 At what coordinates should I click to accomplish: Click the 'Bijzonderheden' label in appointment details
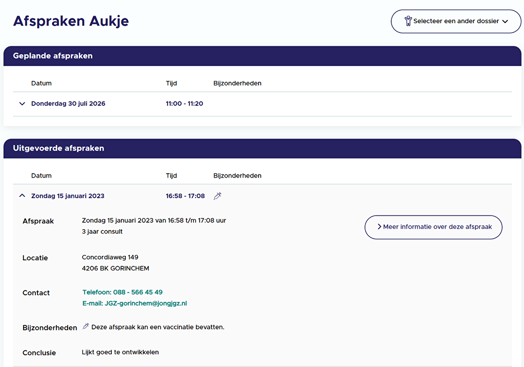pos(50,328)
